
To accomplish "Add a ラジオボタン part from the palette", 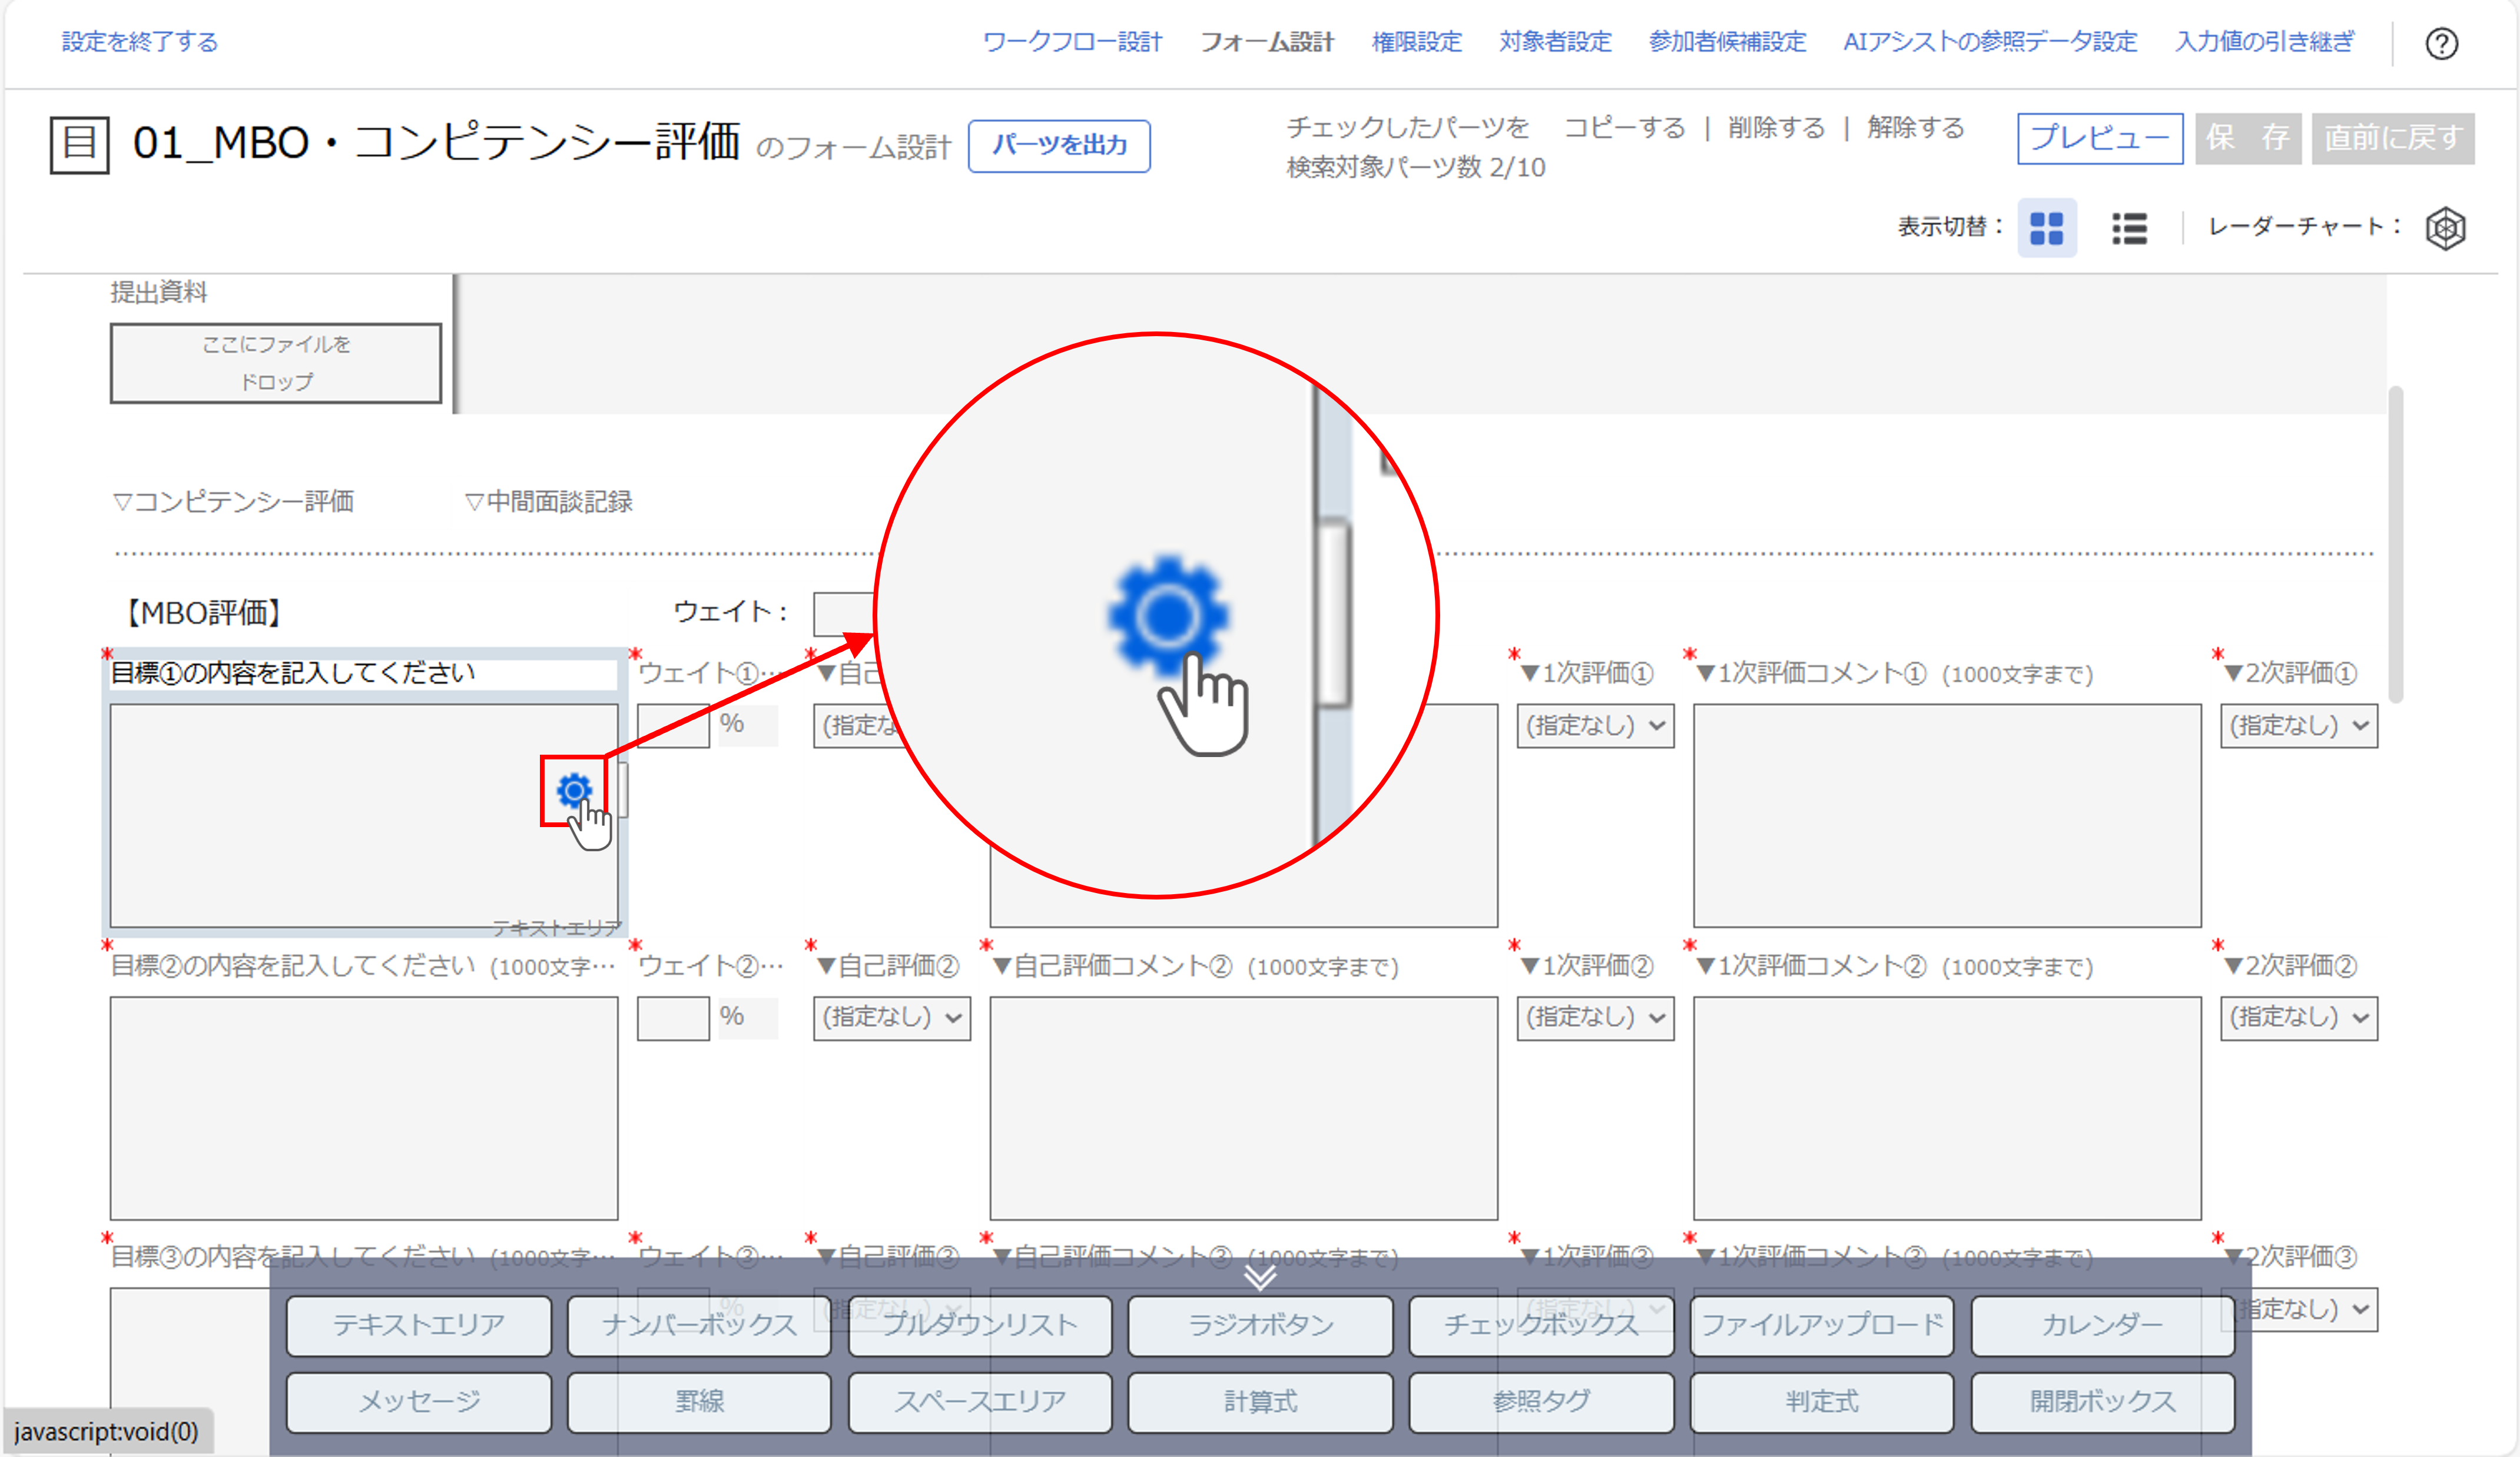I will tap(1260, 1325).
